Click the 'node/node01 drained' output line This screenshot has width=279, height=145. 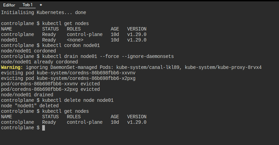(27, 95)
